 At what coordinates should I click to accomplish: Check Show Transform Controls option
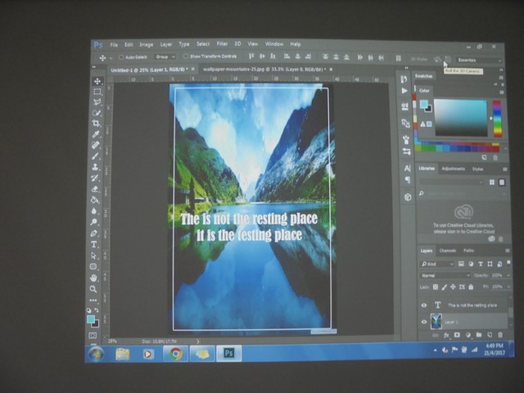pos(186,56)
